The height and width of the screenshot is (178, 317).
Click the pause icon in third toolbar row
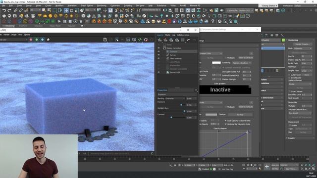coord(65,21)
